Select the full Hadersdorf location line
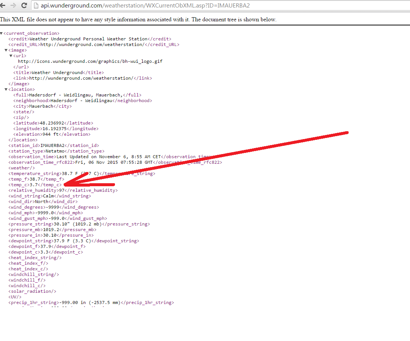The height and width of the screenshot is (341, 410). pos(78,95)
